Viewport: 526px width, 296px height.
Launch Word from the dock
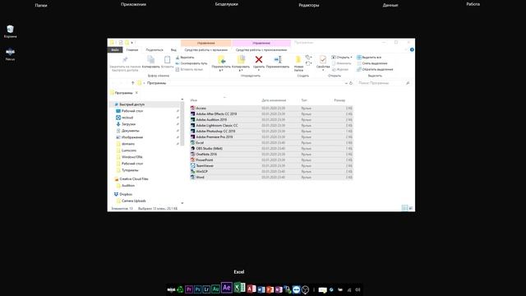point(261,289)
